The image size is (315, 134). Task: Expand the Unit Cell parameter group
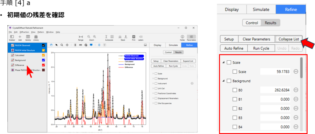(153, 88)
